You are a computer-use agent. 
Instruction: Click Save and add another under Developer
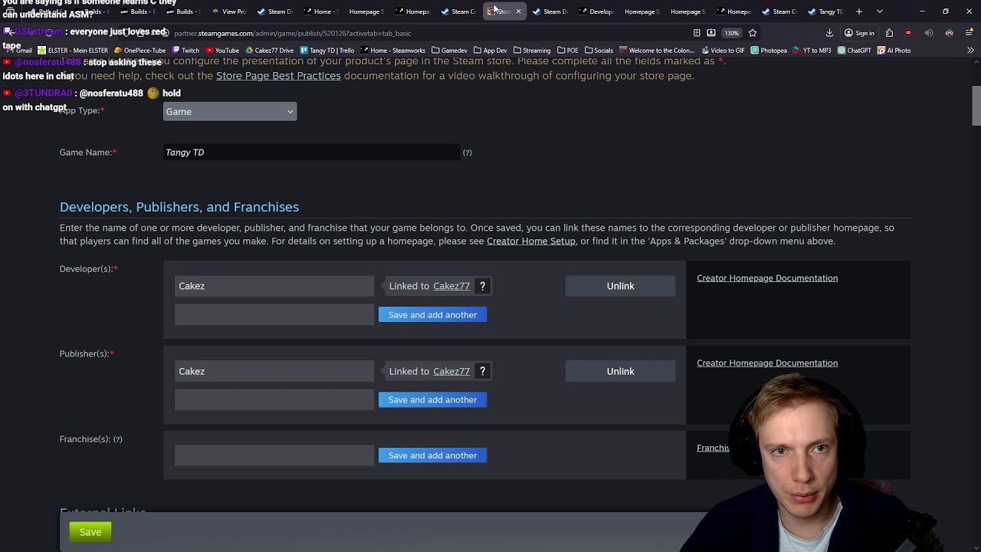(x=432, y=314)
